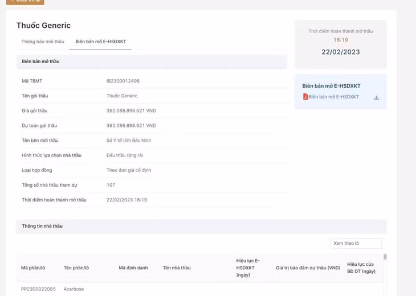Click the Thông tin nhà thầu section header

tap(42, 226)
